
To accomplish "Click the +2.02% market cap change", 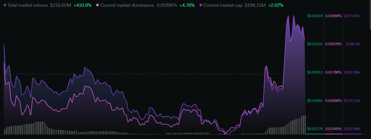I will pyautogui.click(x=276, y=5).
